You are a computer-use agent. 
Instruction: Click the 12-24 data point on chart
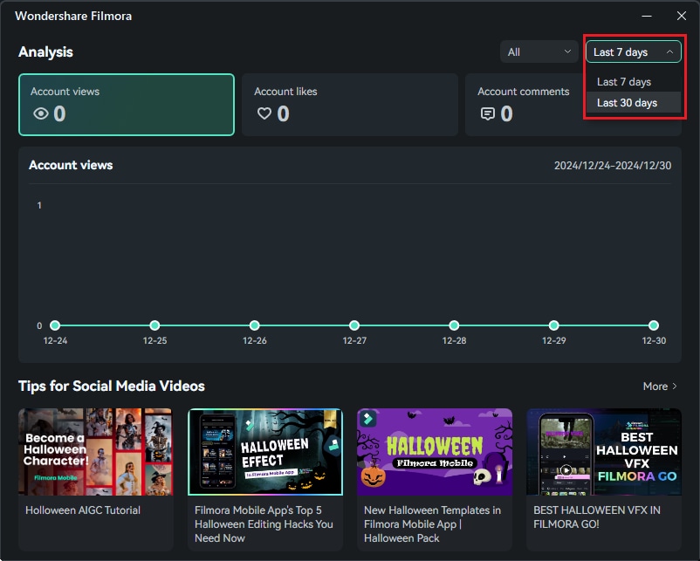[x=55, y=325]
